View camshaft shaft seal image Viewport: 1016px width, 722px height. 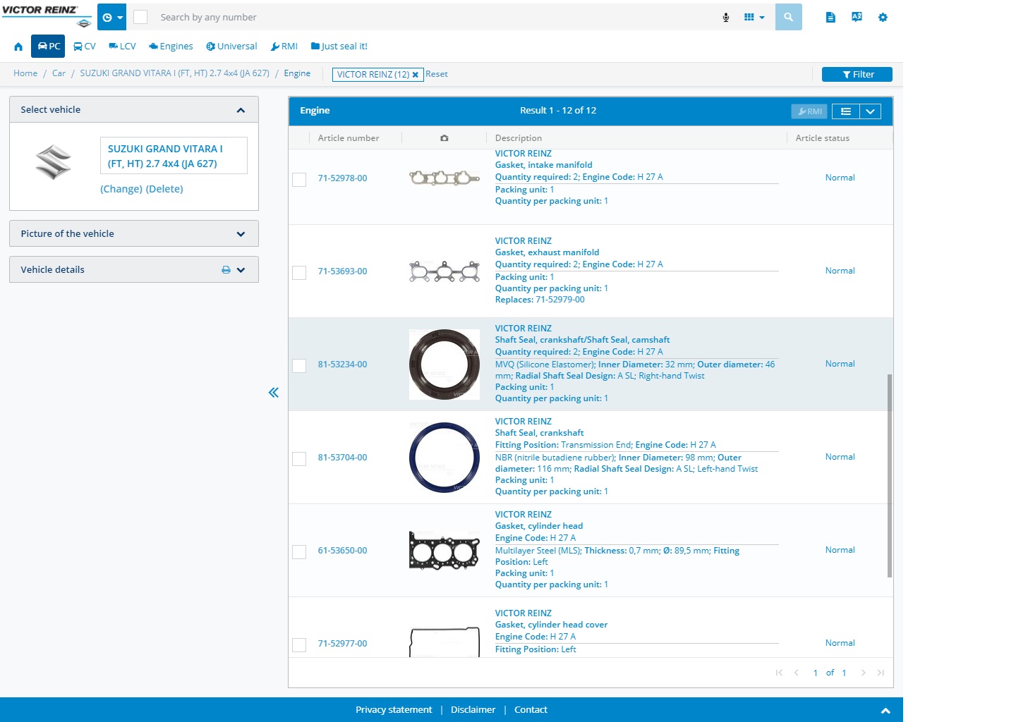pos(445,365)
